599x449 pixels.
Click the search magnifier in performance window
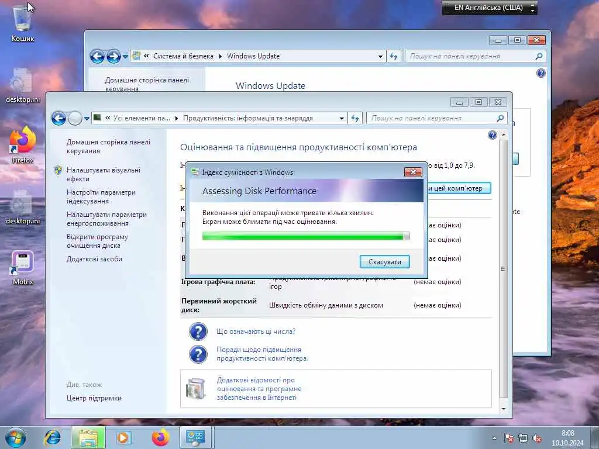pyautogui.click(x=501, y=118)
